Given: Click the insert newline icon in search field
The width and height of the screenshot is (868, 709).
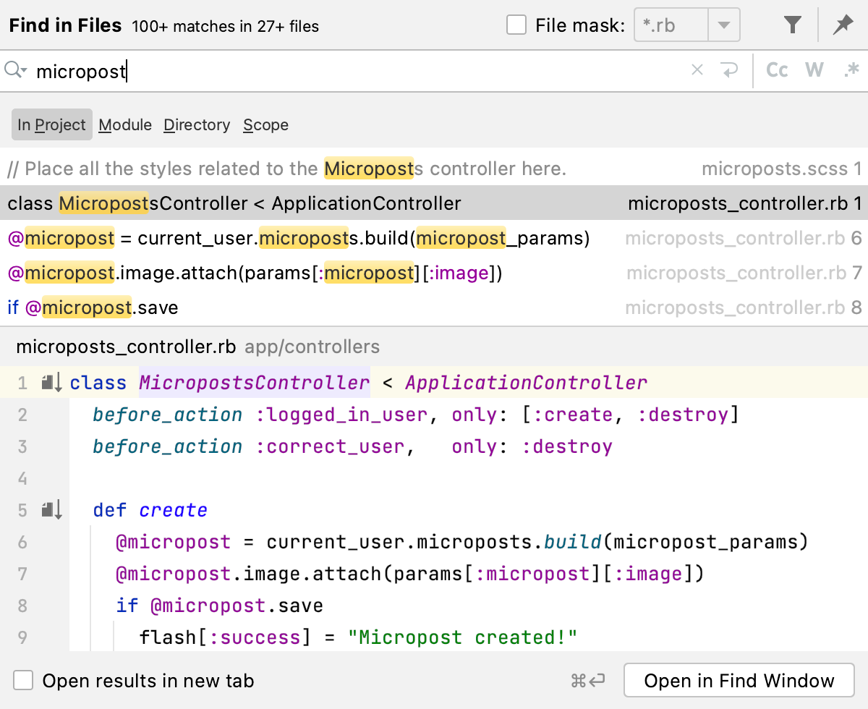Looking at the screenshot, I should (731, 69).
